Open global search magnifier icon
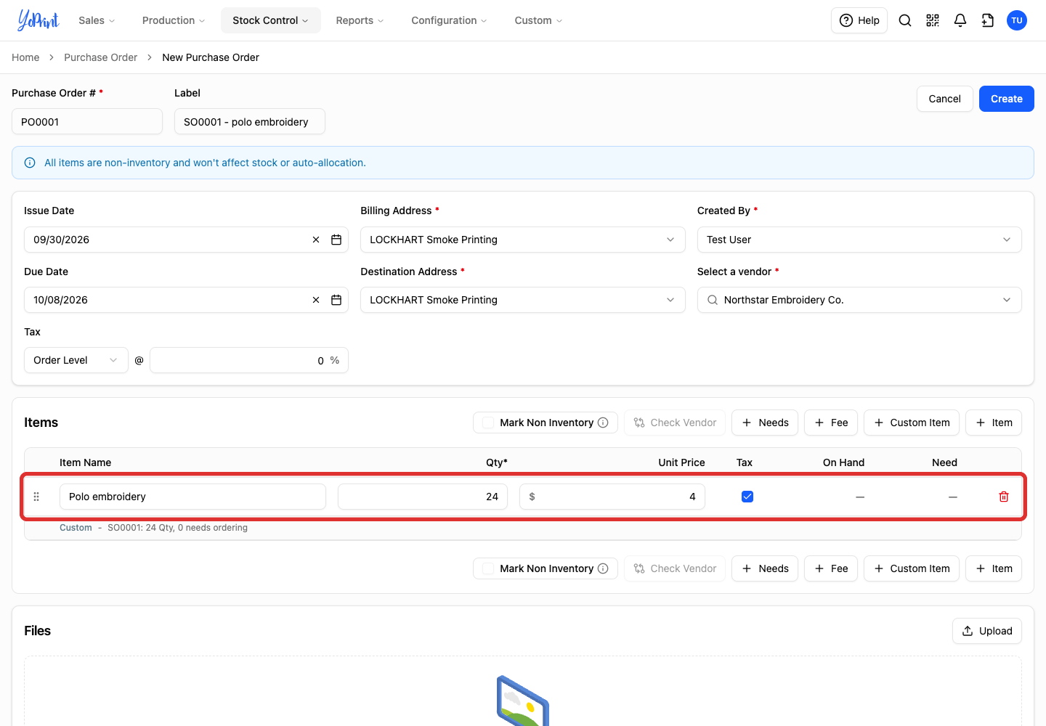Image resolution: width=1046 pixels, height=726 pixels. click(905, 20)
